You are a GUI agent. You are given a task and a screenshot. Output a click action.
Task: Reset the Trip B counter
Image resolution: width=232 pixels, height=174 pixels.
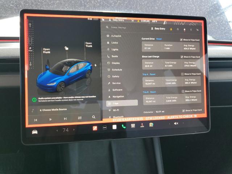coord(153,92)
